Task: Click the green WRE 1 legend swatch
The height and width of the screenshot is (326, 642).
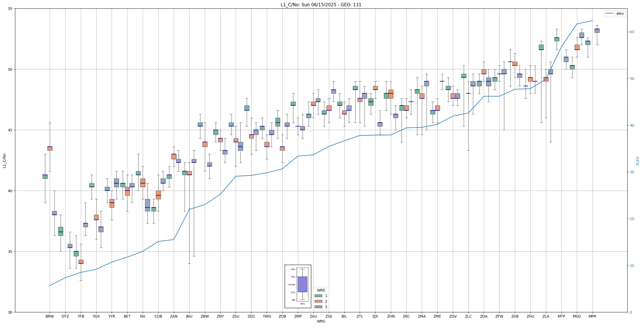Action: pyautogui.click(x=318, y=296)
